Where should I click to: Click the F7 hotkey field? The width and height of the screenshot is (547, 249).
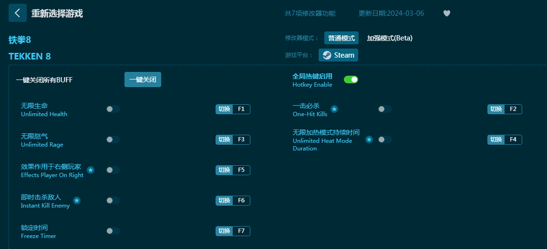point(241,231)
